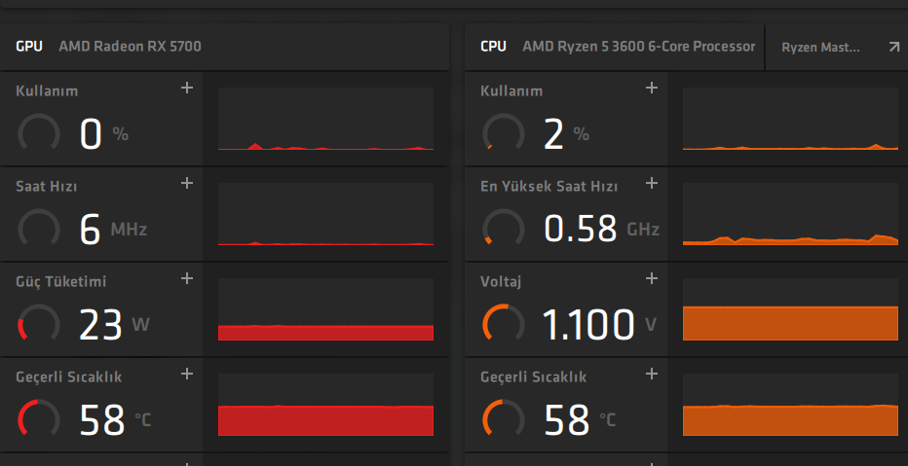Click the plus icon beside GPU Kullanım

187,89
